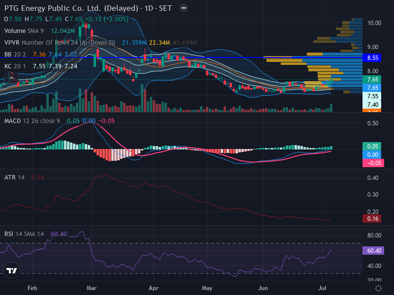The image size is (394, 295).
Task: Click the purple 60.40 RSI axis label
Action: pyautogui.click(x=373, y=251)
